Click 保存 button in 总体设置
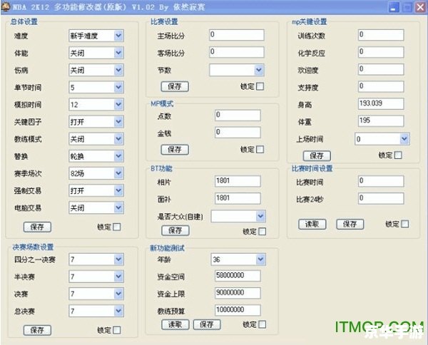428x345 pixels. tap(37, 227)
